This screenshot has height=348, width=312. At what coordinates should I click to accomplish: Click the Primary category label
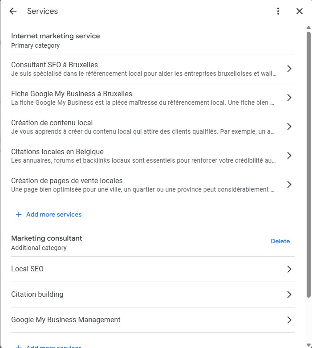35,45
